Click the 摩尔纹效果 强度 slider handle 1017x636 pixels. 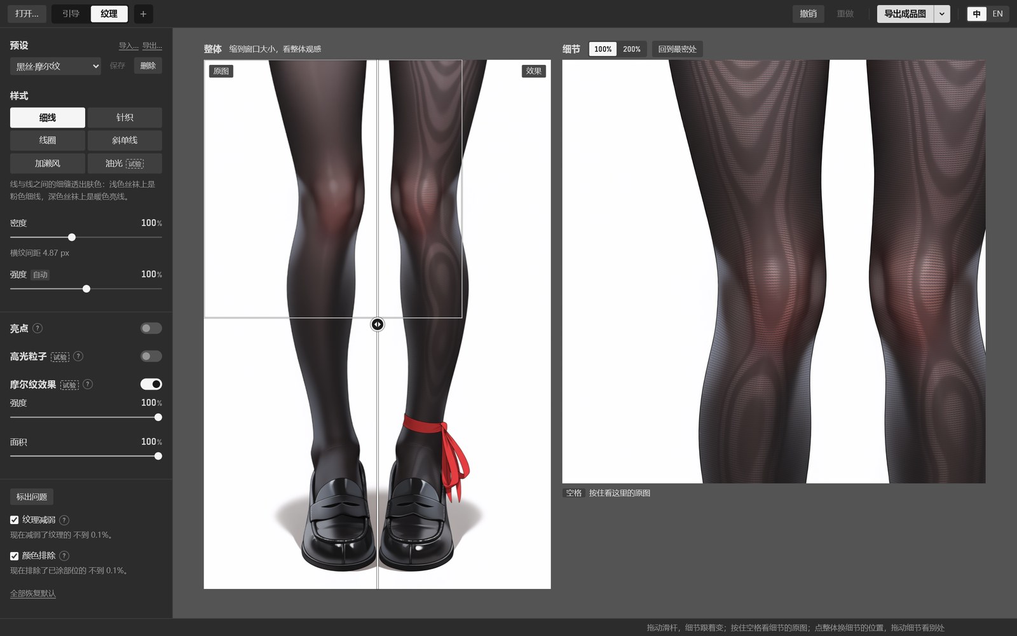point(158,417)
